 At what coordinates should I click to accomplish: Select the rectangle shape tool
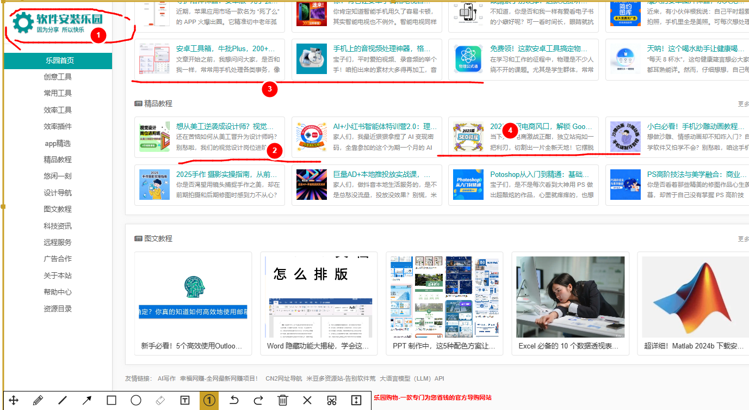[x=112, y=401]
